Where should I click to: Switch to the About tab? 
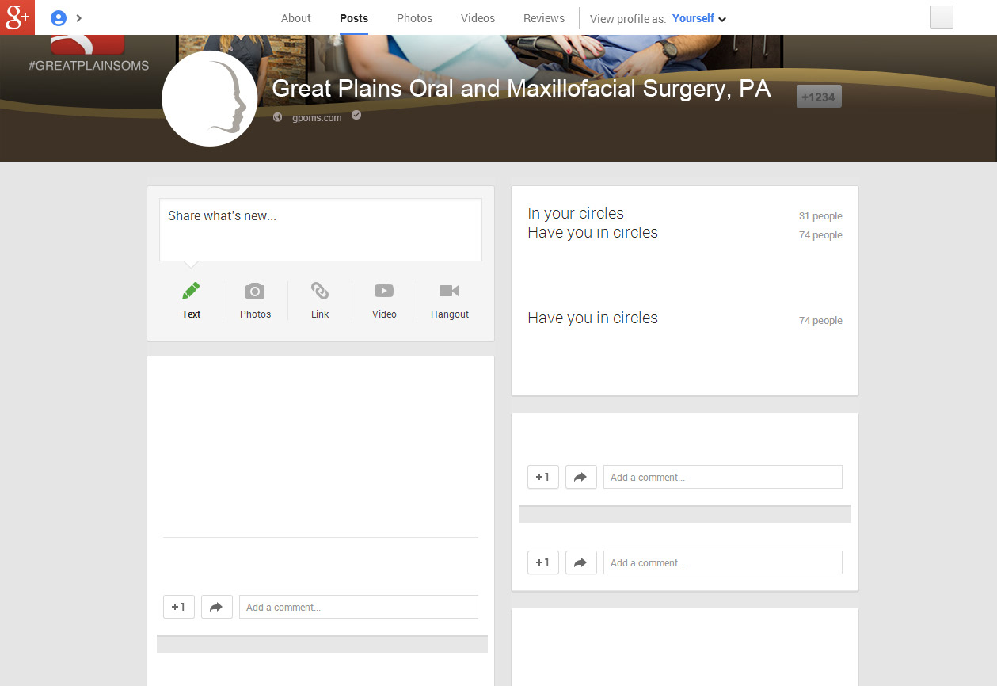tap(296, 18)
